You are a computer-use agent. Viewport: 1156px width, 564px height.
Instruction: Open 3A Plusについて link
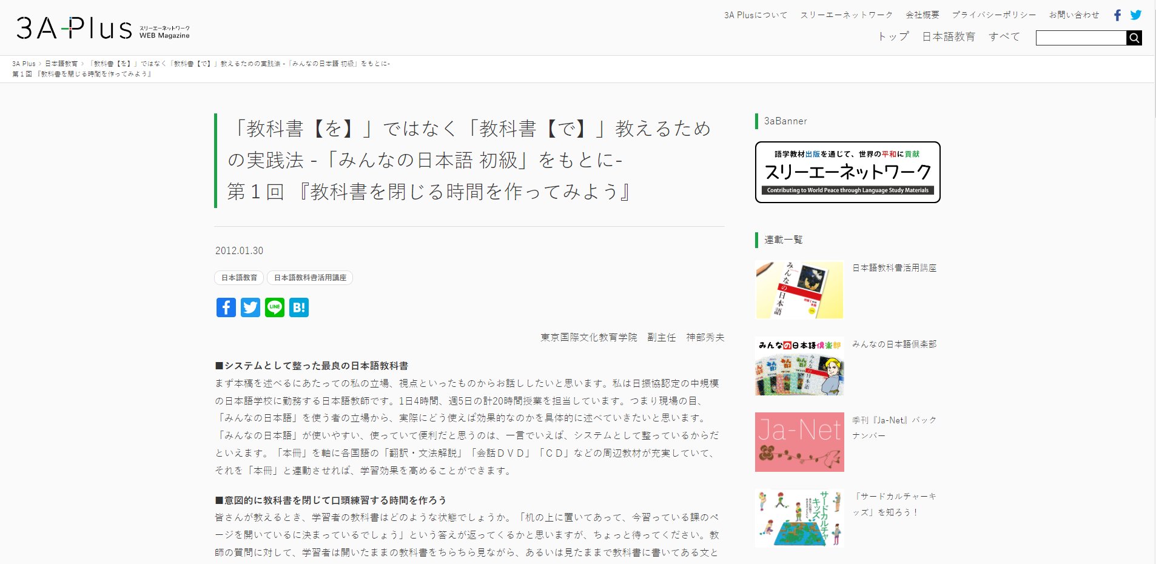[x=756, y=15]
